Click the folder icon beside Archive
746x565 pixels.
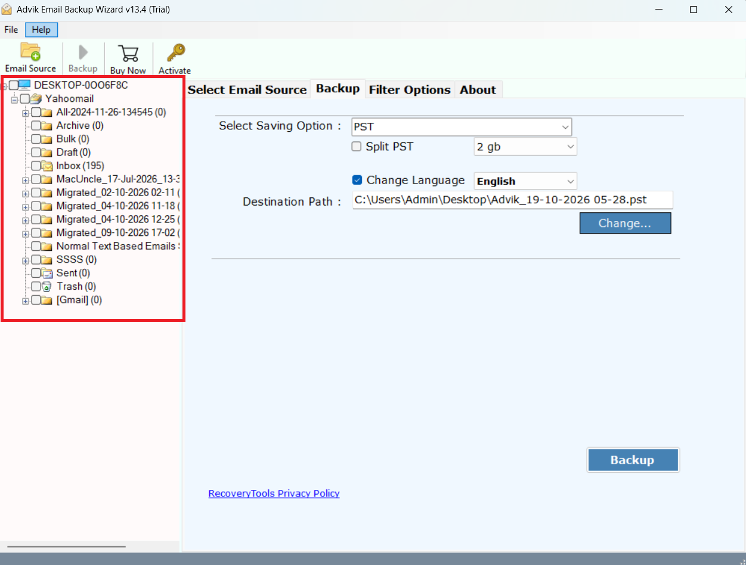coord(47,126)
